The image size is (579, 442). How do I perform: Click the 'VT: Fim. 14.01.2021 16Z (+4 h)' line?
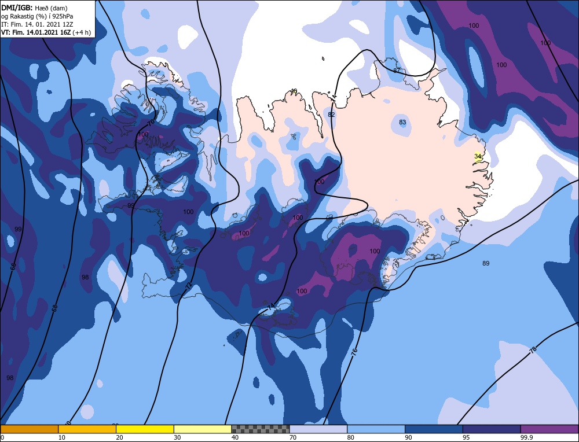46,32
